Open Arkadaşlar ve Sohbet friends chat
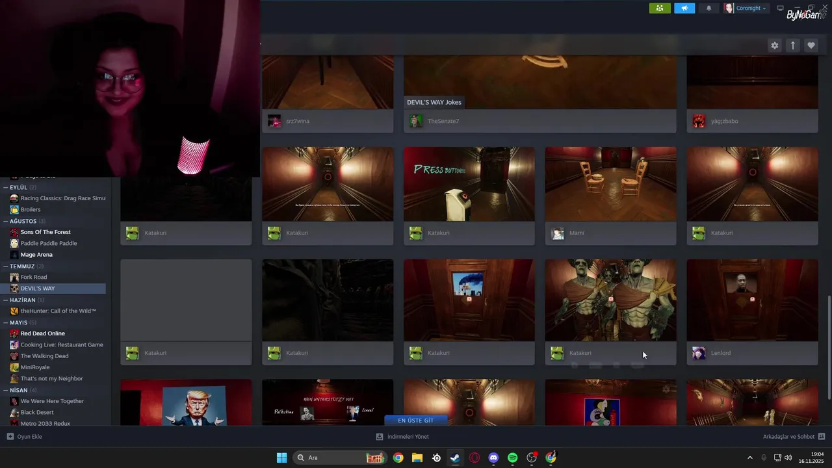 coord(794,437)
